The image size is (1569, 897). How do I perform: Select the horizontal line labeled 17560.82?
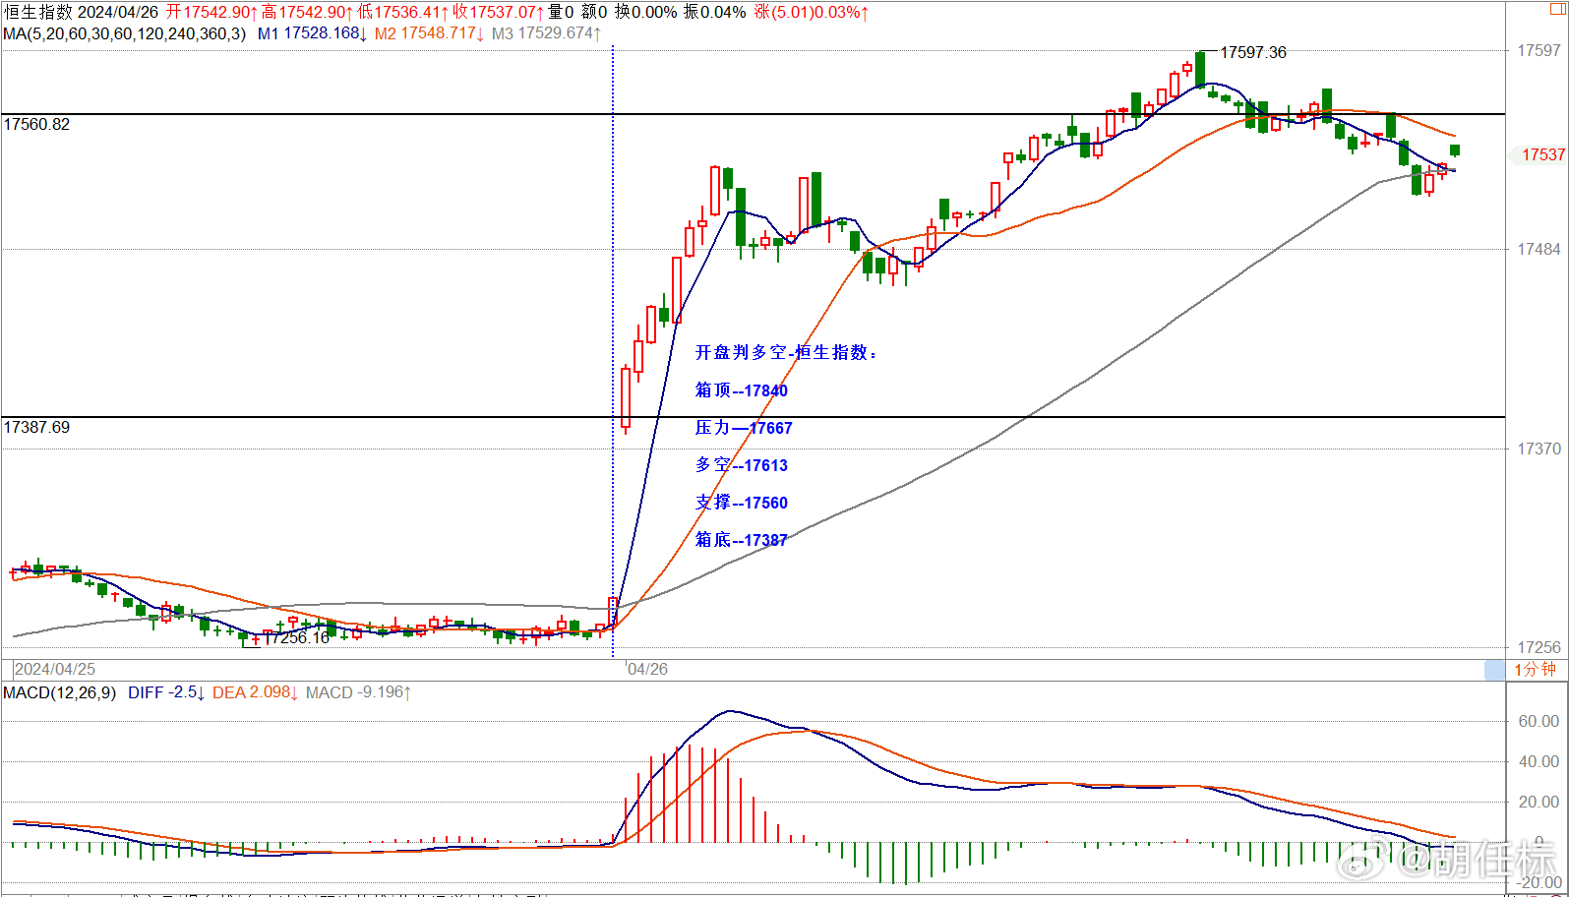click(x=754, y=115)
